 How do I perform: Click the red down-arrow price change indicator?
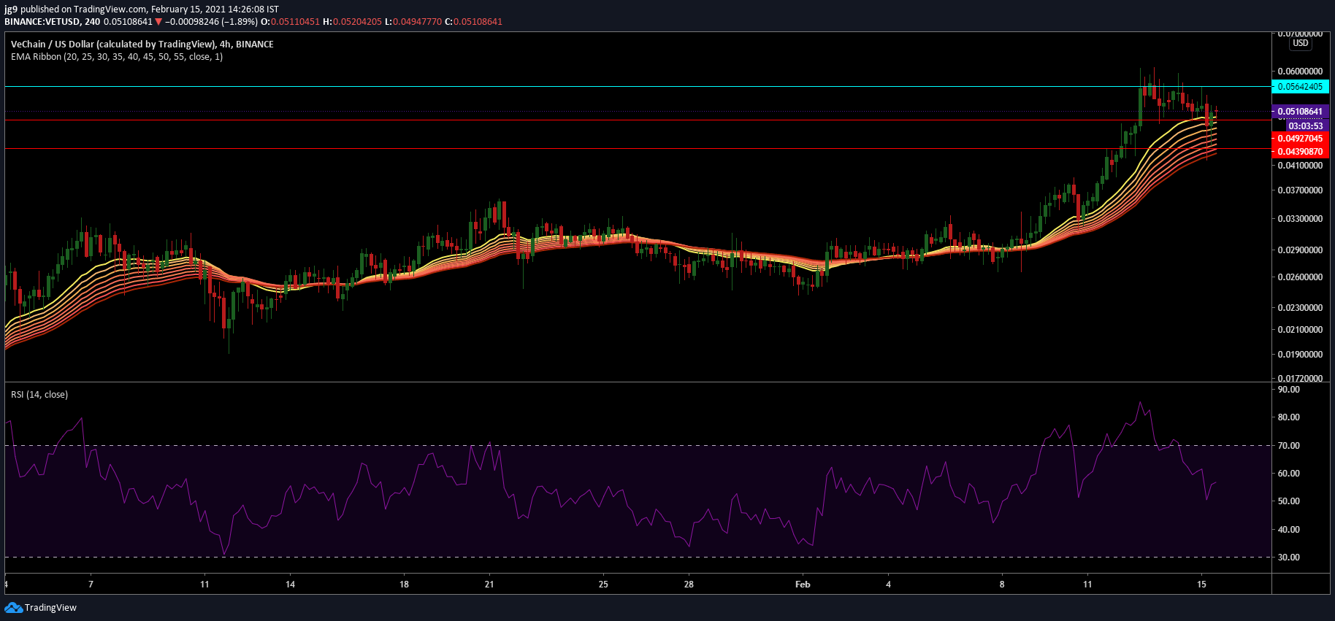(158, 22)
